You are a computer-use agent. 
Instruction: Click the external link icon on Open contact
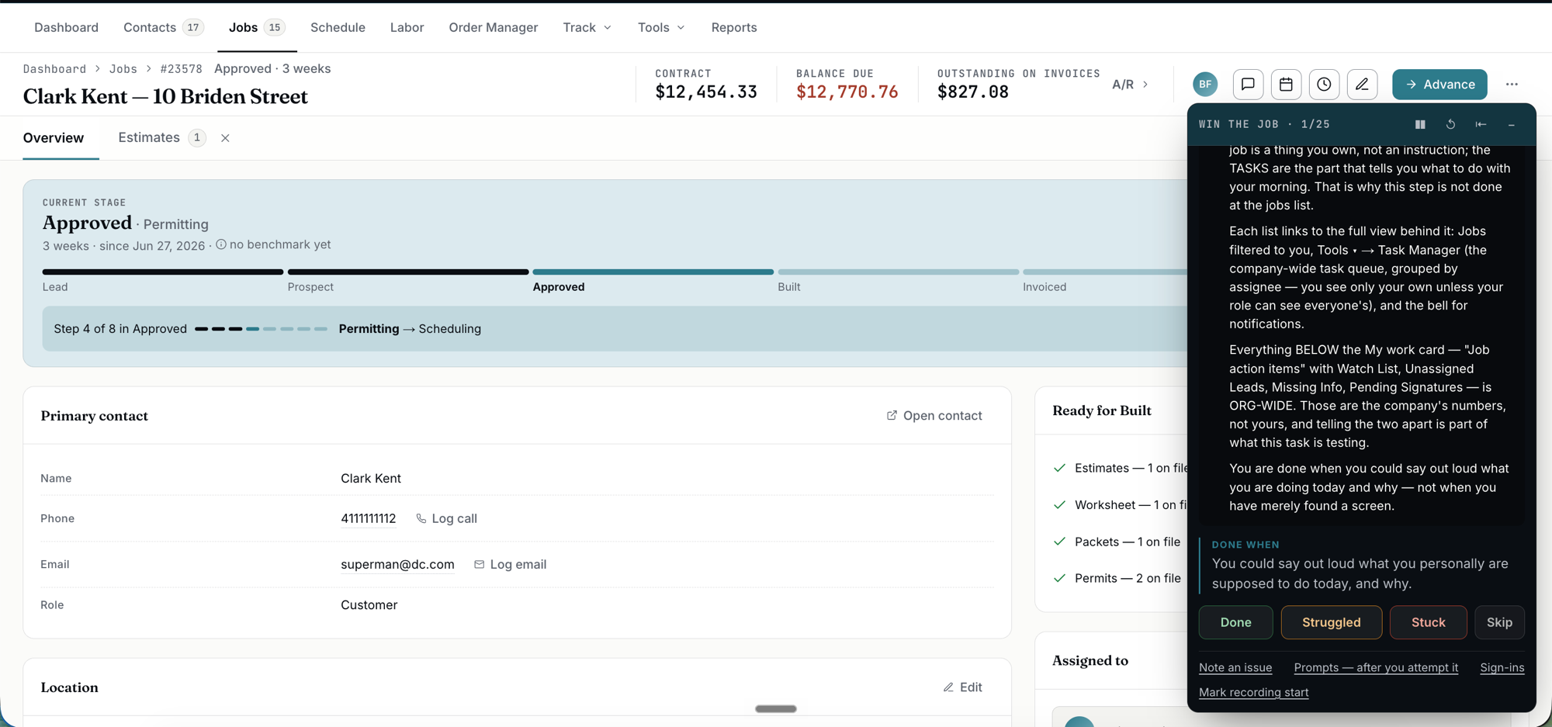pos(892,416)
